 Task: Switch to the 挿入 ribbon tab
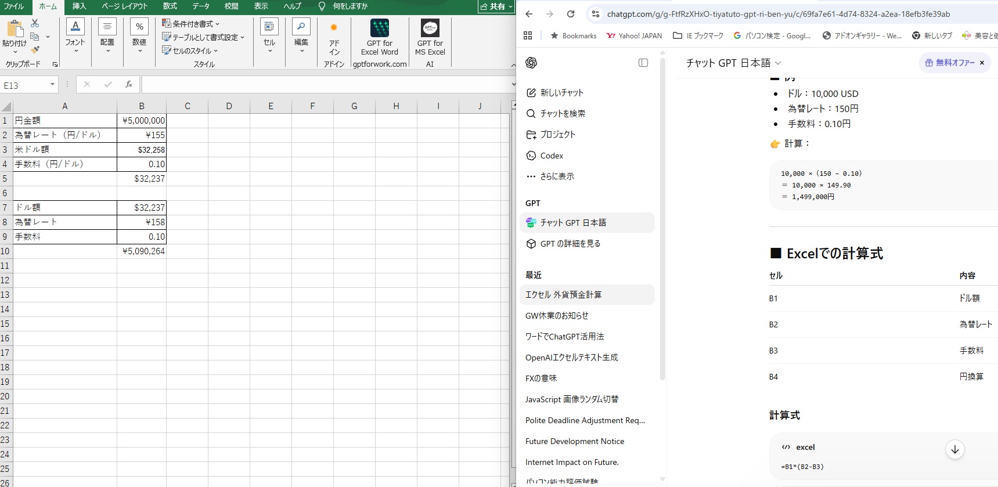coord(79,6)
